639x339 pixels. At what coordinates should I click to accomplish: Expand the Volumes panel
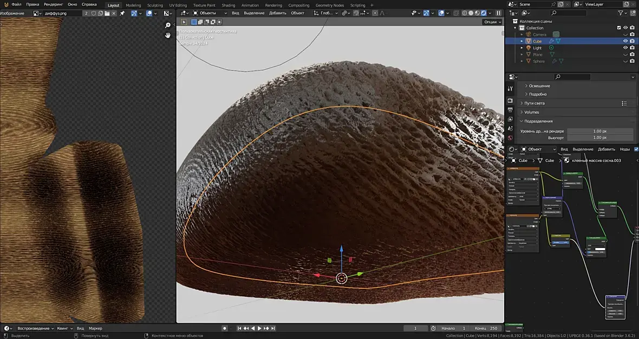pos(531,112)
